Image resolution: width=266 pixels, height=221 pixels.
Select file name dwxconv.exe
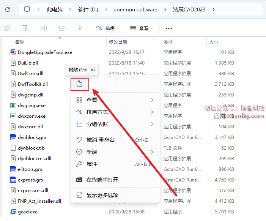click(31, 116)
